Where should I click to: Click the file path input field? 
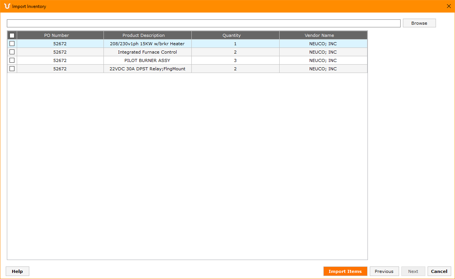[x=204, y=24]
